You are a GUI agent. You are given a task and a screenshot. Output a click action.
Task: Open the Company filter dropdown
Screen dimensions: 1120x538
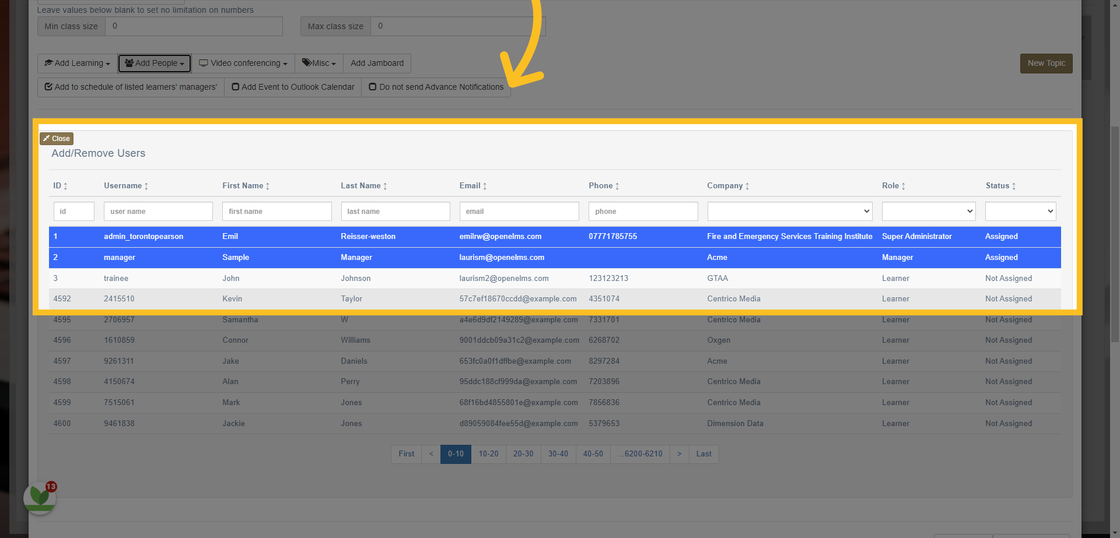tap(790, 211)
